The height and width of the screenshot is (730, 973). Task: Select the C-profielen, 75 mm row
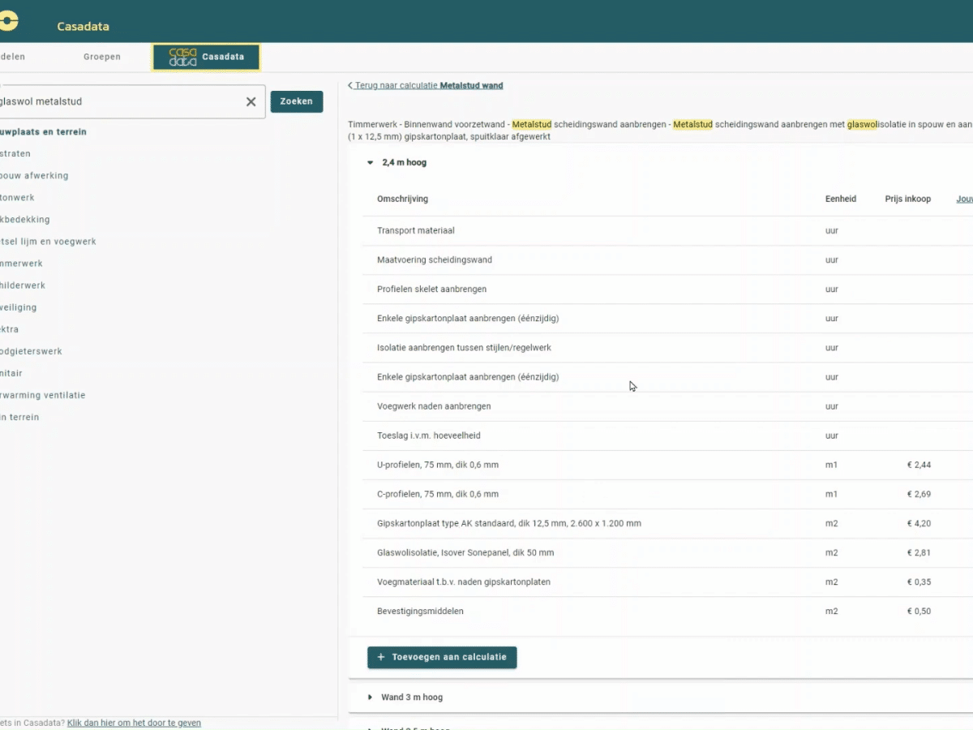pyautogui.click(x=668, y=494)
